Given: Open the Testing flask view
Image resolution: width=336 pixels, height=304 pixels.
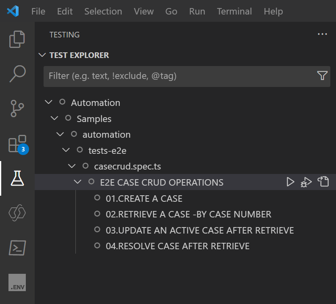Looking at the screenshot, I should [17, 178].
